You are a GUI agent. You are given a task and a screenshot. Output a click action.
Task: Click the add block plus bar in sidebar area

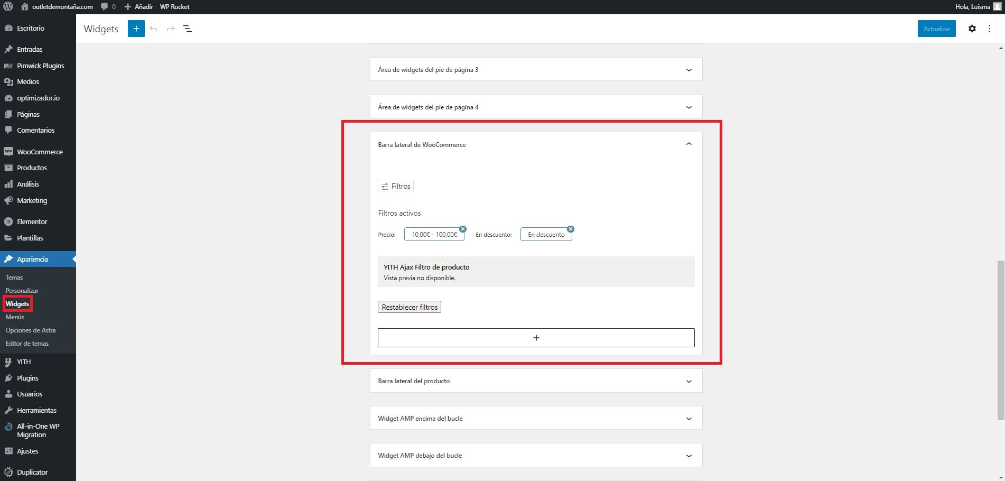536,338
